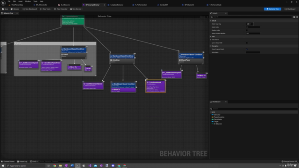Click the Attack Index value field
Viewport: 299px width, 168px height.
point(253,27)
